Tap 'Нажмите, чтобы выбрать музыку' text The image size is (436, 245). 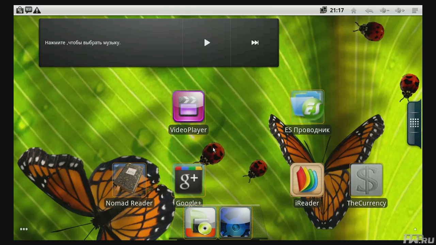(x=83, y=43)
